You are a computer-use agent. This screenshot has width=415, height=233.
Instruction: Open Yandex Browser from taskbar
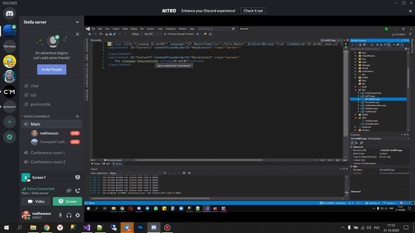pyautogui.click(x=60, y=227)
